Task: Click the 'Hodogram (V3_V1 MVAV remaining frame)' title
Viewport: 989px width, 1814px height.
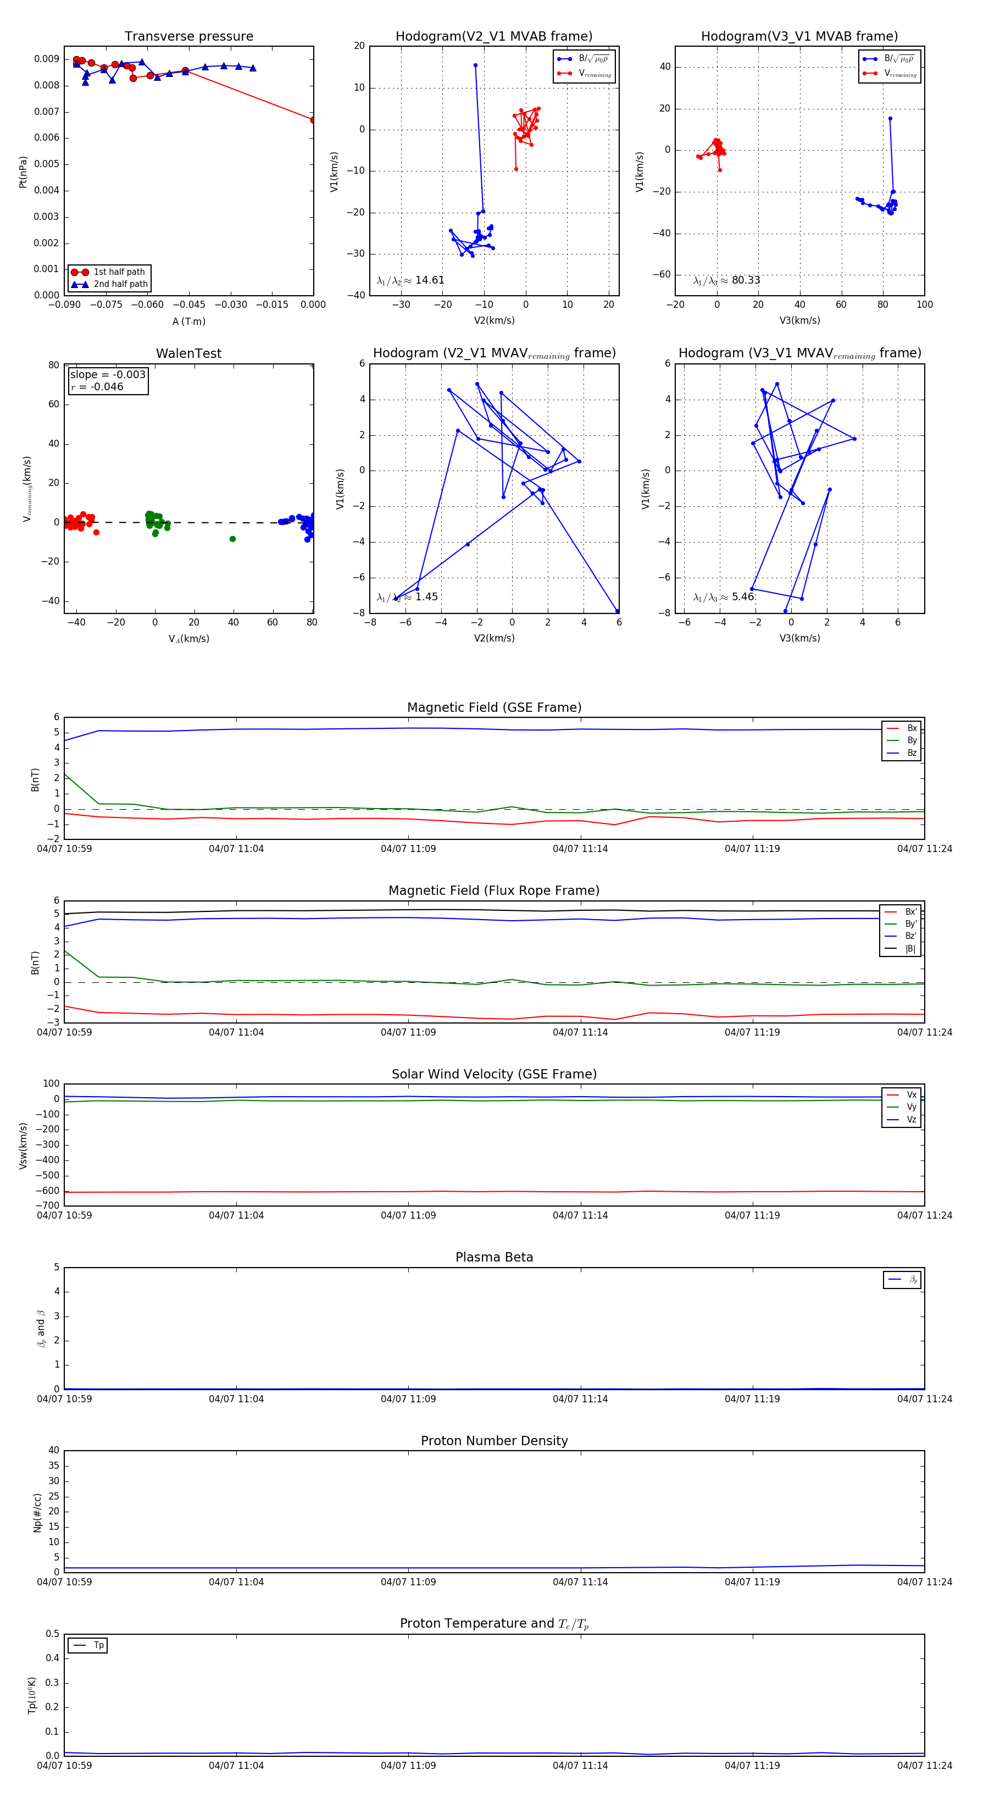Action: click(x=799, y=353)
